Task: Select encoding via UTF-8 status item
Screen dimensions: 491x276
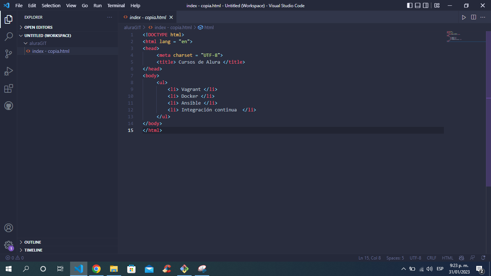Action: (x=415, y=258)
